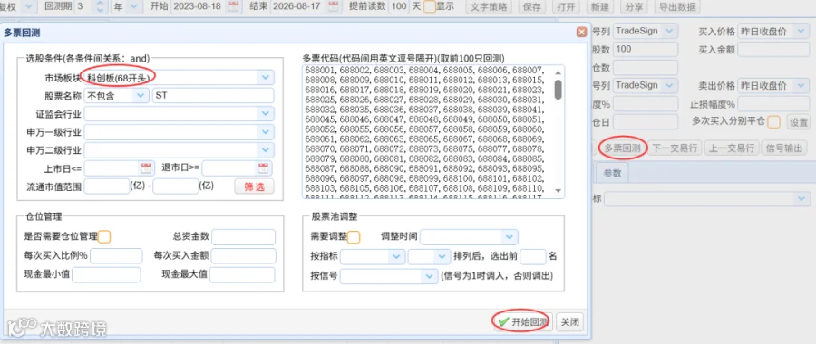Open first 按指标 dropdown

click(x=397, y=257)
